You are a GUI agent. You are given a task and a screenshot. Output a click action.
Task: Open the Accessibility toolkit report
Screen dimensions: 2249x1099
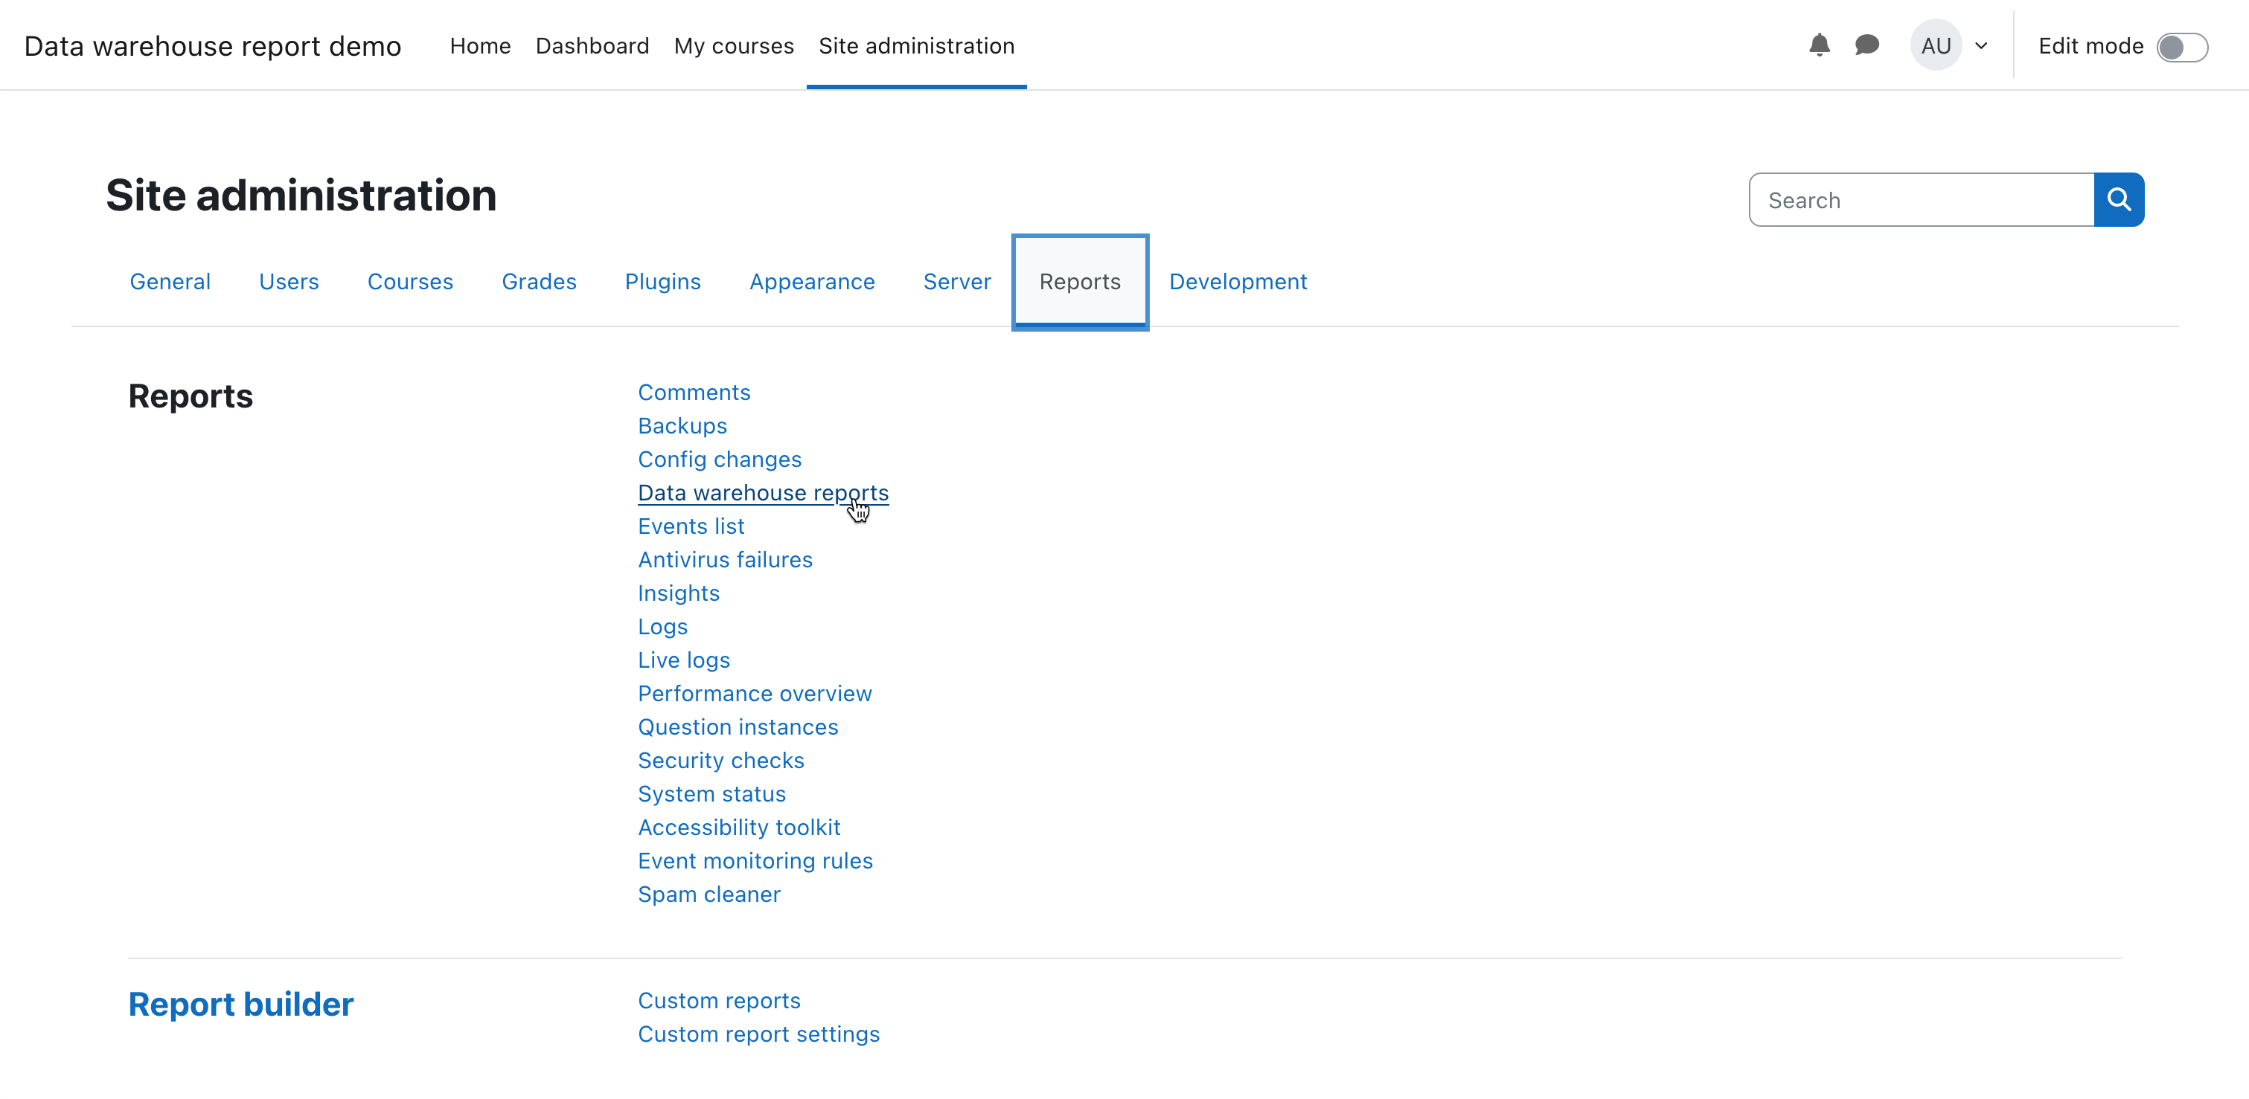pos(738,828)
